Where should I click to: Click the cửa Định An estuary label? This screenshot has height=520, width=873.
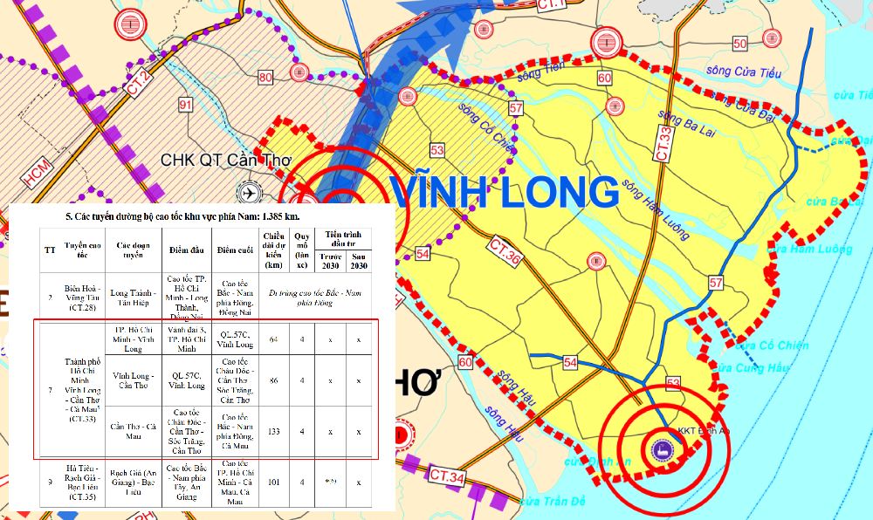tap(597, 461)
